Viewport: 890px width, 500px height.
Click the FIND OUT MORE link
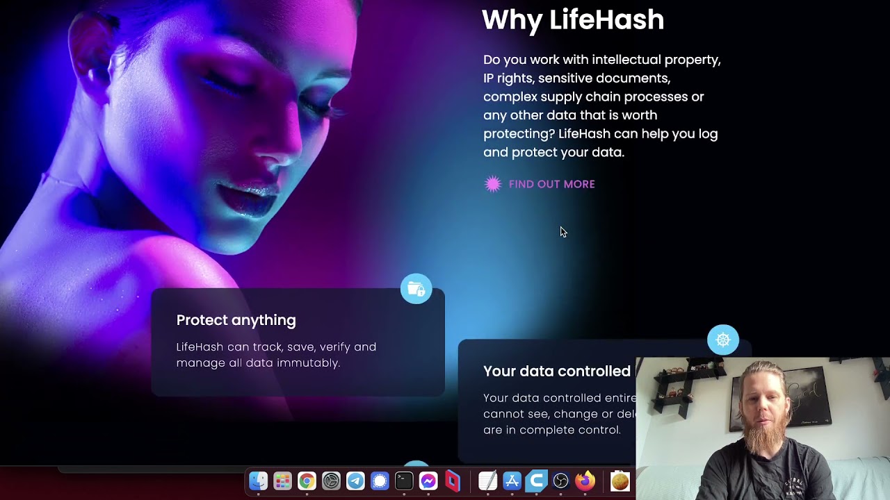551,184
